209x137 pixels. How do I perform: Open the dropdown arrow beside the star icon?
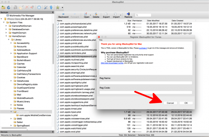[62, 7]
